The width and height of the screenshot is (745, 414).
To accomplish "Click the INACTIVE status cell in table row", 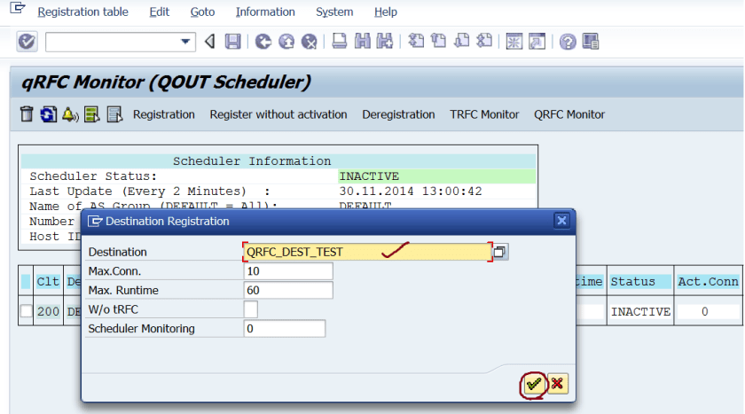I will [640, 311].
